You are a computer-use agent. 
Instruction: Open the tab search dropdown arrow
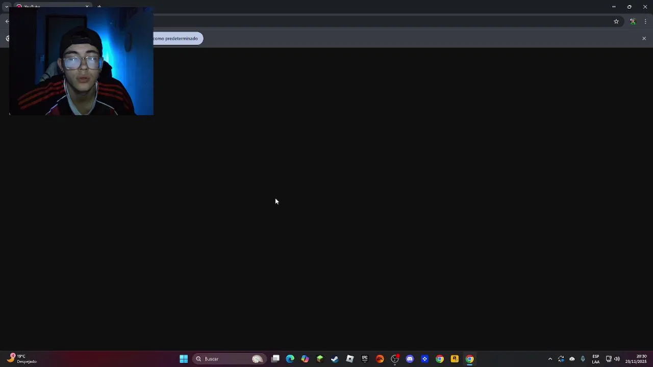click(7, 7)
